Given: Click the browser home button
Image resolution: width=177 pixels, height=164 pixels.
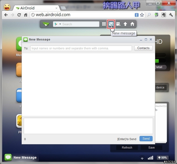Looking at the screenshot, I should [x=26, y=15].
